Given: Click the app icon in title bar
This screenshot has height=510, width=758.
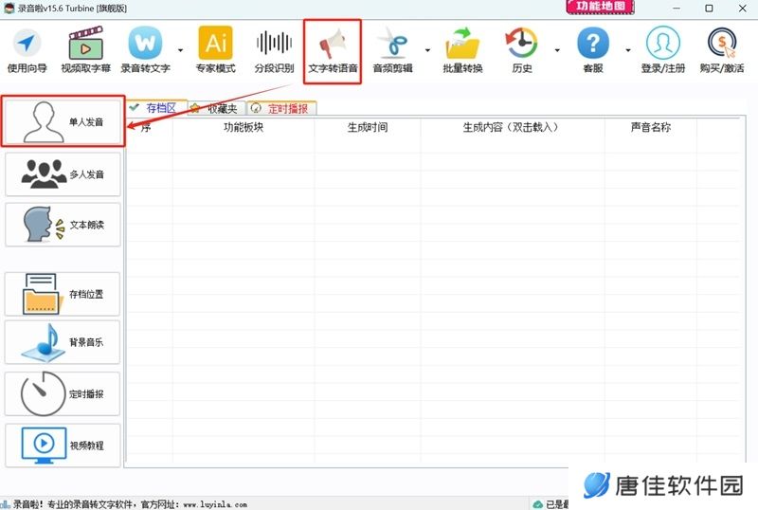Looking at the screenshot, I should click(9, 8).
